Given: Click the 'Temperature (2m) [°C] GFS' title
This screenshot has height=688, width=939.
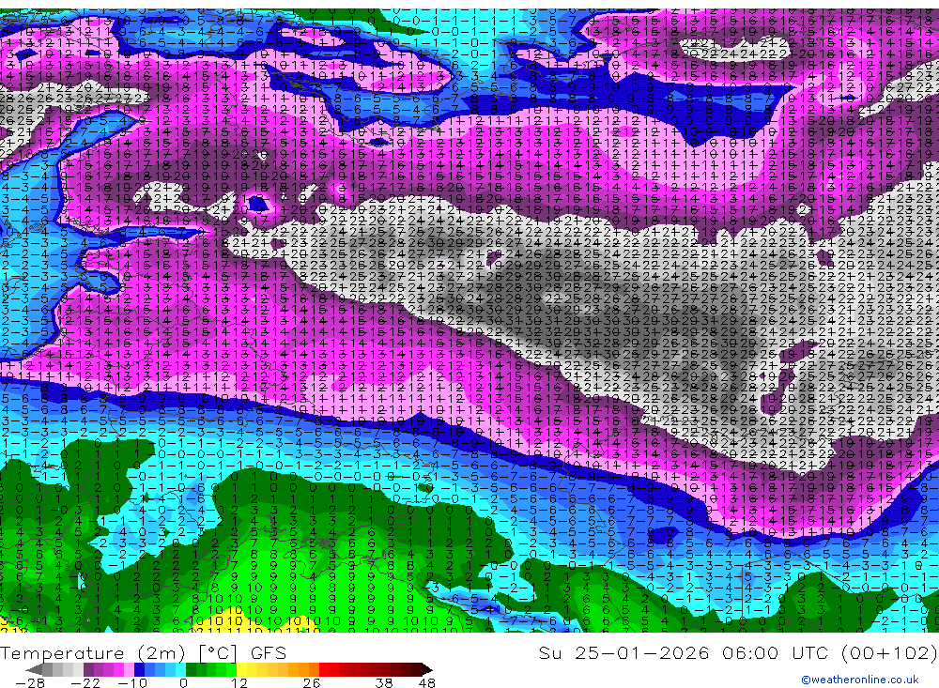Looking at the screenshot, I should pyautogui.click(x=143, y=652).
